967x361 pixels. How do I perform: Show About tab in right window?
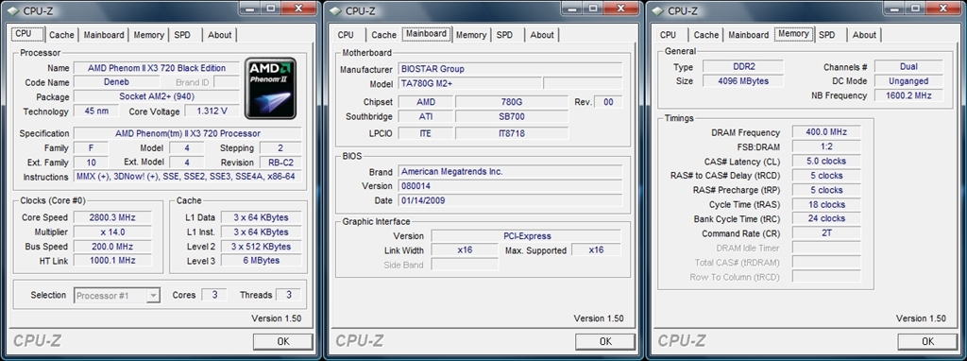[864, 35]
